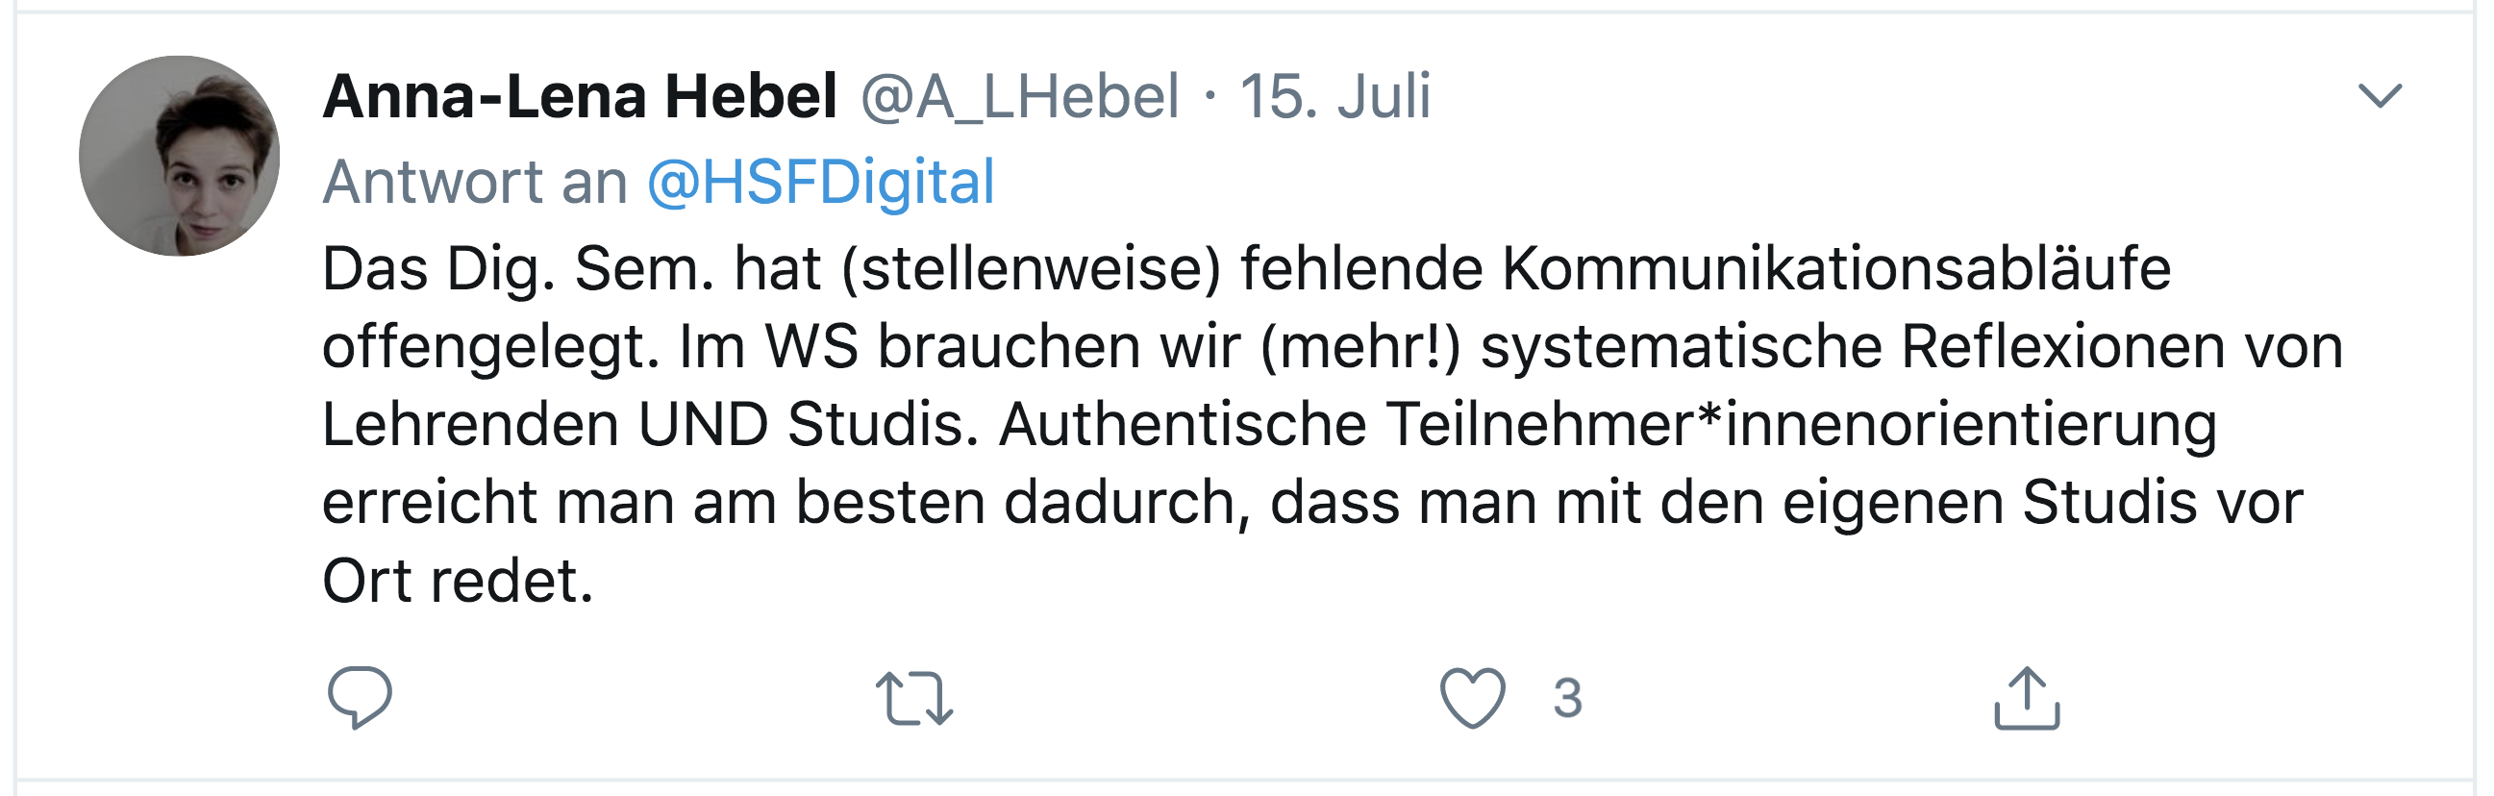This screenshot has width=2494, height=796.
Task: Click the words "erreicht man am besten"
Action: [x=653, y=503]
